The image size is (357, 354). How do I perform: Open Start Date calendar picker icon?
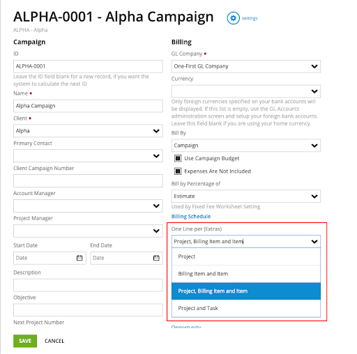(x=79, y=258)
